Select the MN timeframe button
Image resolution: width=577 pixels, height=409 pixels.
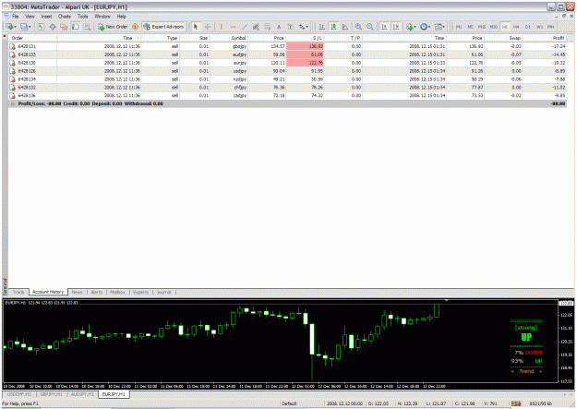click(551, 27)
